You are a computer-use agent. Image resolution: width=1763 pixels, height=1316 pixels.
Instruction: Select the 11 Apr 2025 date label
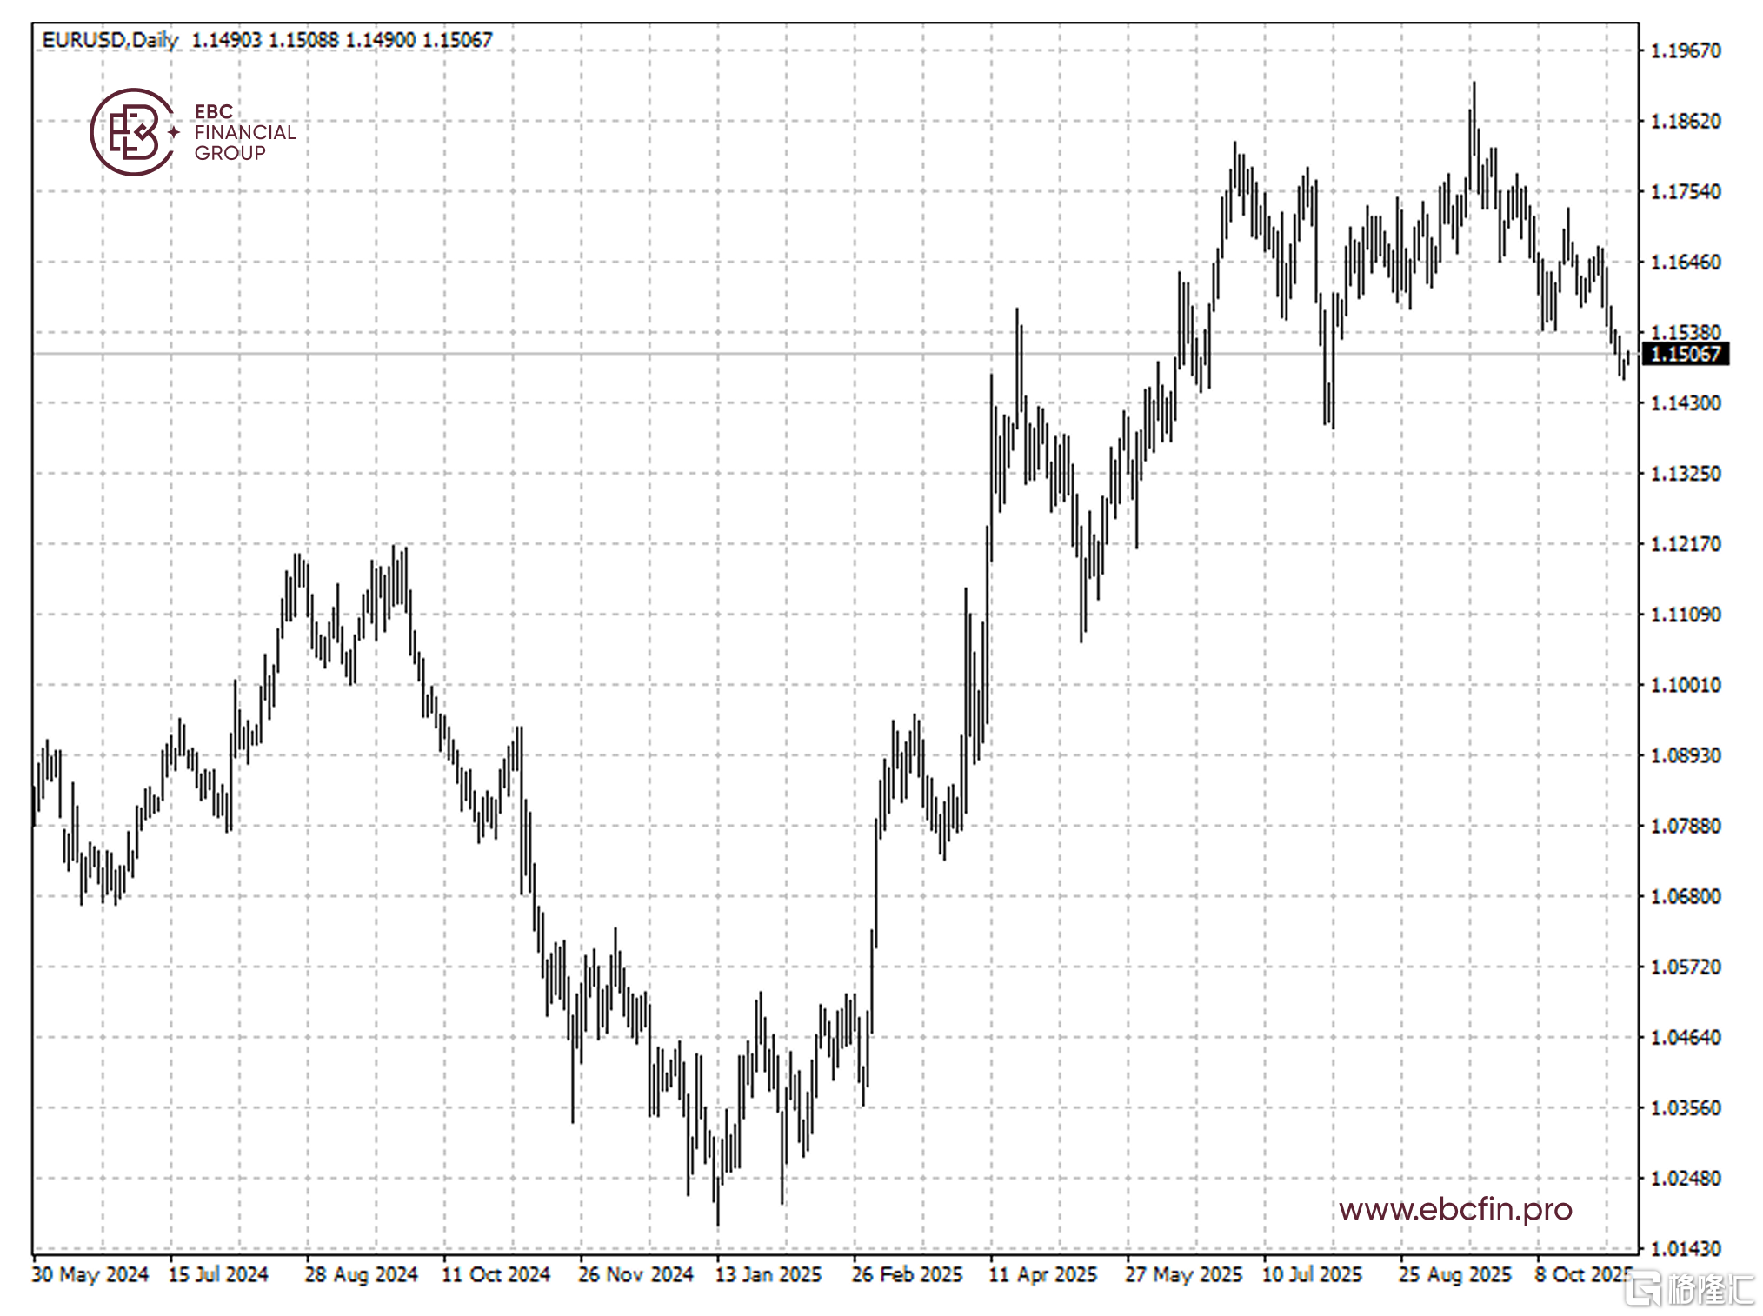click(x=1042, y=1274)
